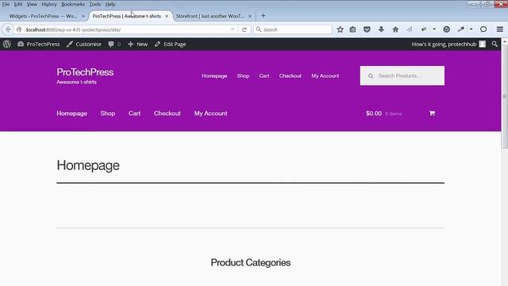The height and width of the screenshot is (286, 508).
Task: Click the Awesome t-shirts tagline
Action: 76,82
